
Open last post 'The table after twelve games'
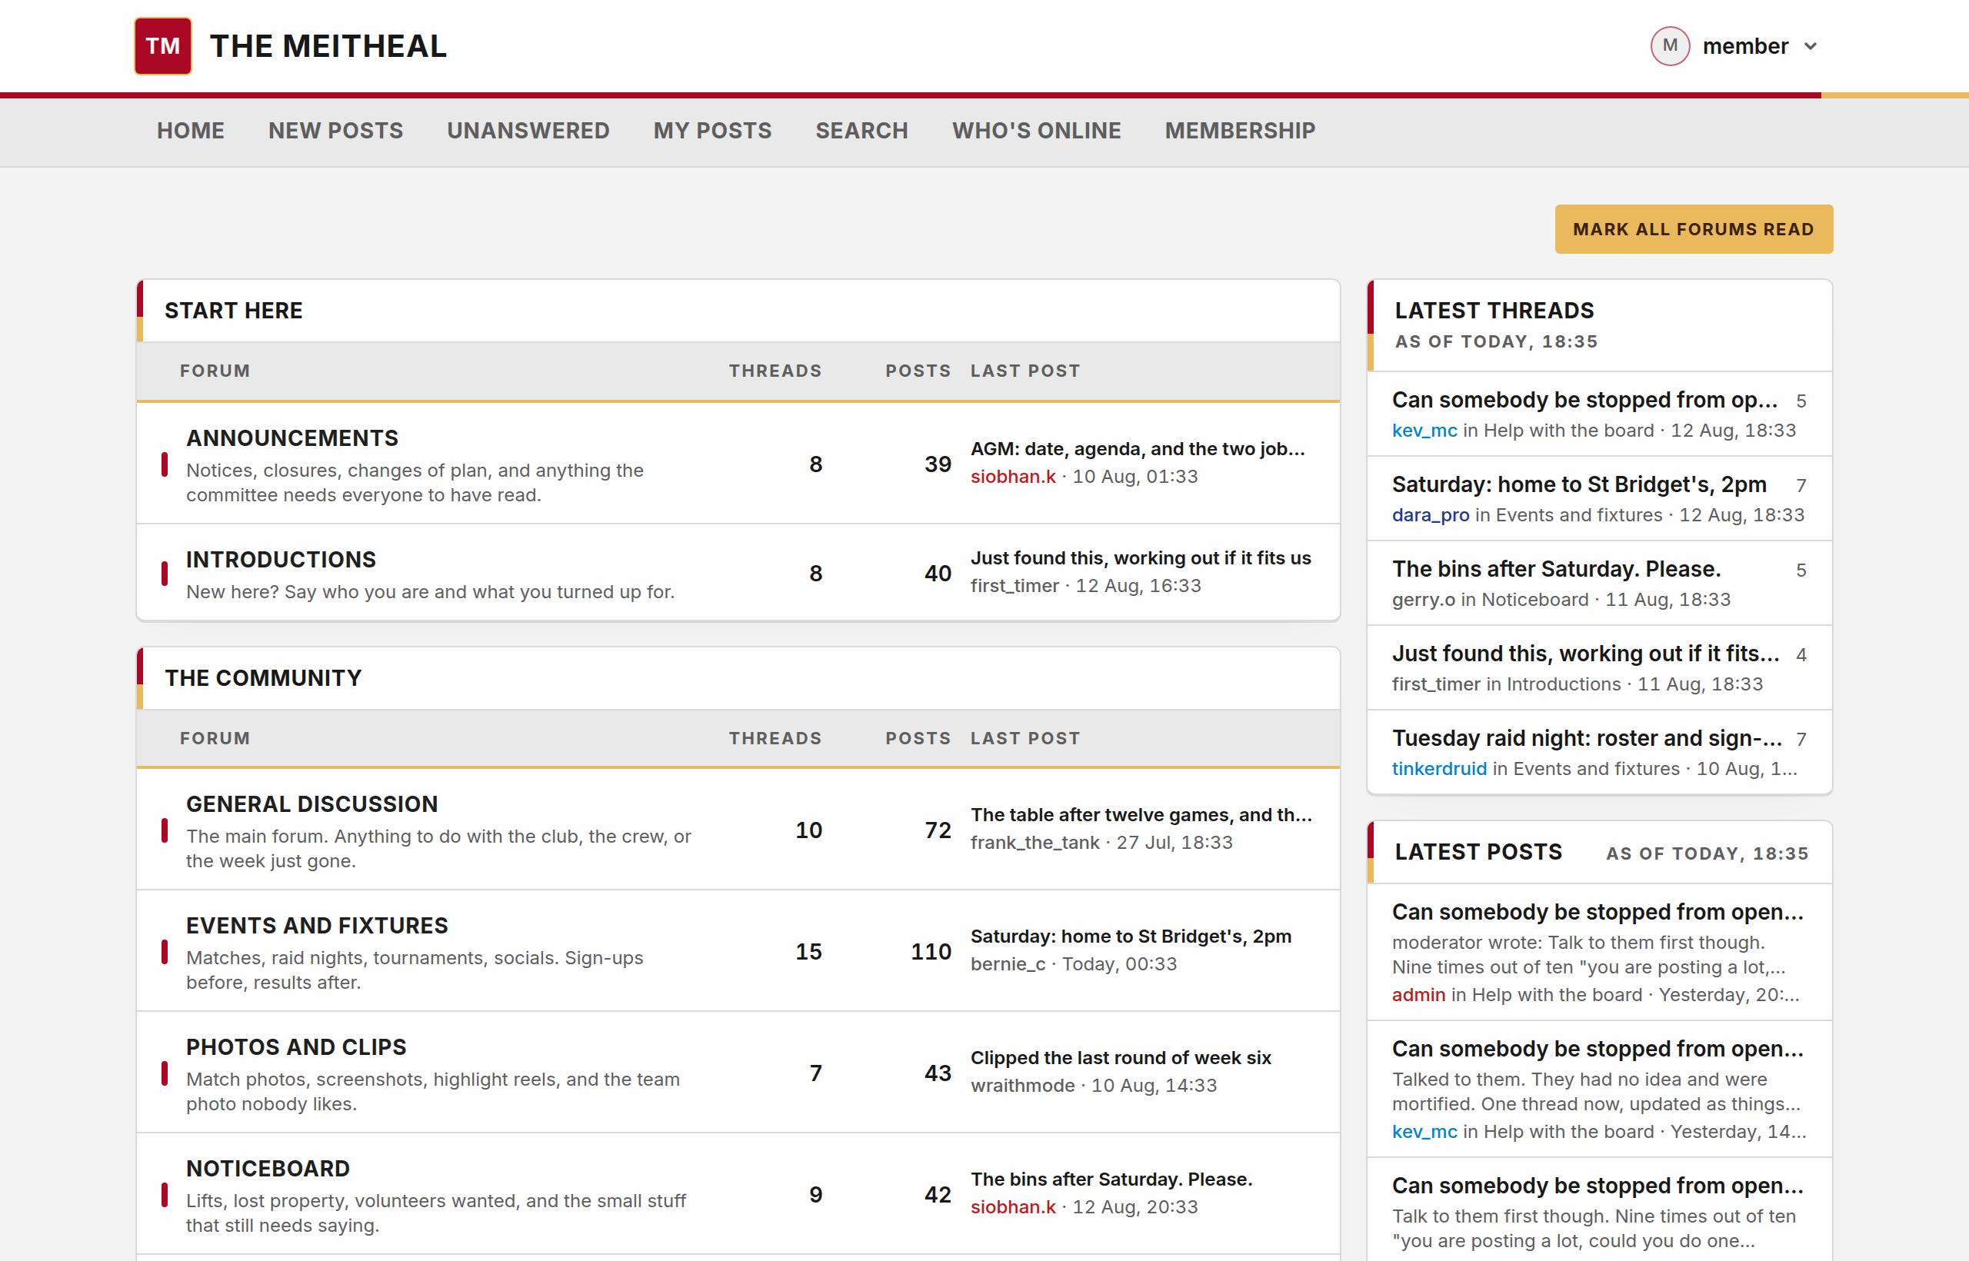pyautogui.click(x=1141, y=815)
